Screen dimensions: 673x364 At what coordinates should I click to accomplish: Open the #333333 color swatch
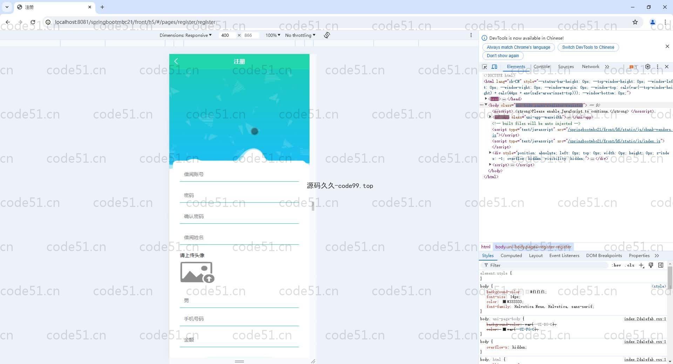[x=504, y=302]
